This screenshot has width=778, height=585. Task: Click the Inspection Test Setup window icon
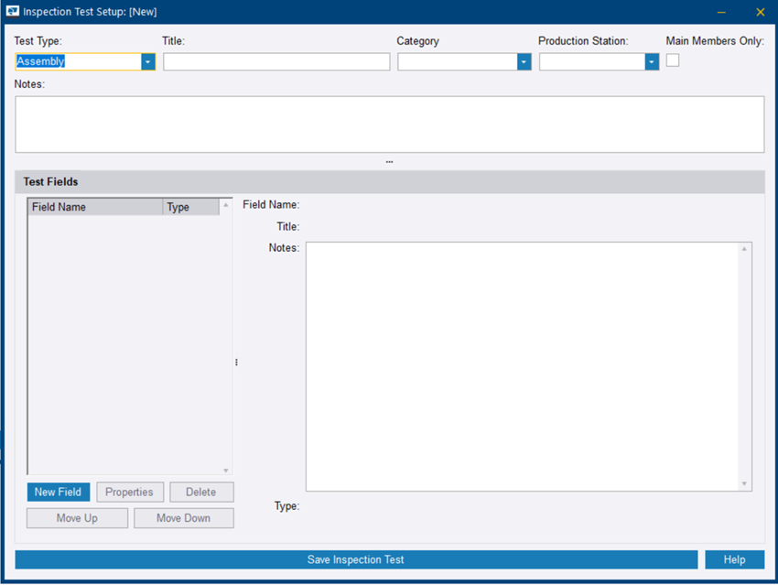(x=13, y=11)
